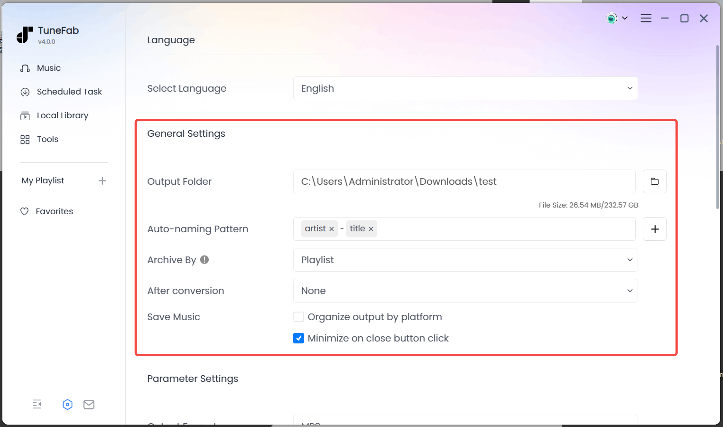Go to Music in the sidebar
Screen dimensions: 723x427
[x=48, y=68]
